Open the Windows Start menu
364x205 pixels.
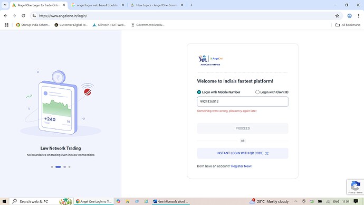(4, 201)
